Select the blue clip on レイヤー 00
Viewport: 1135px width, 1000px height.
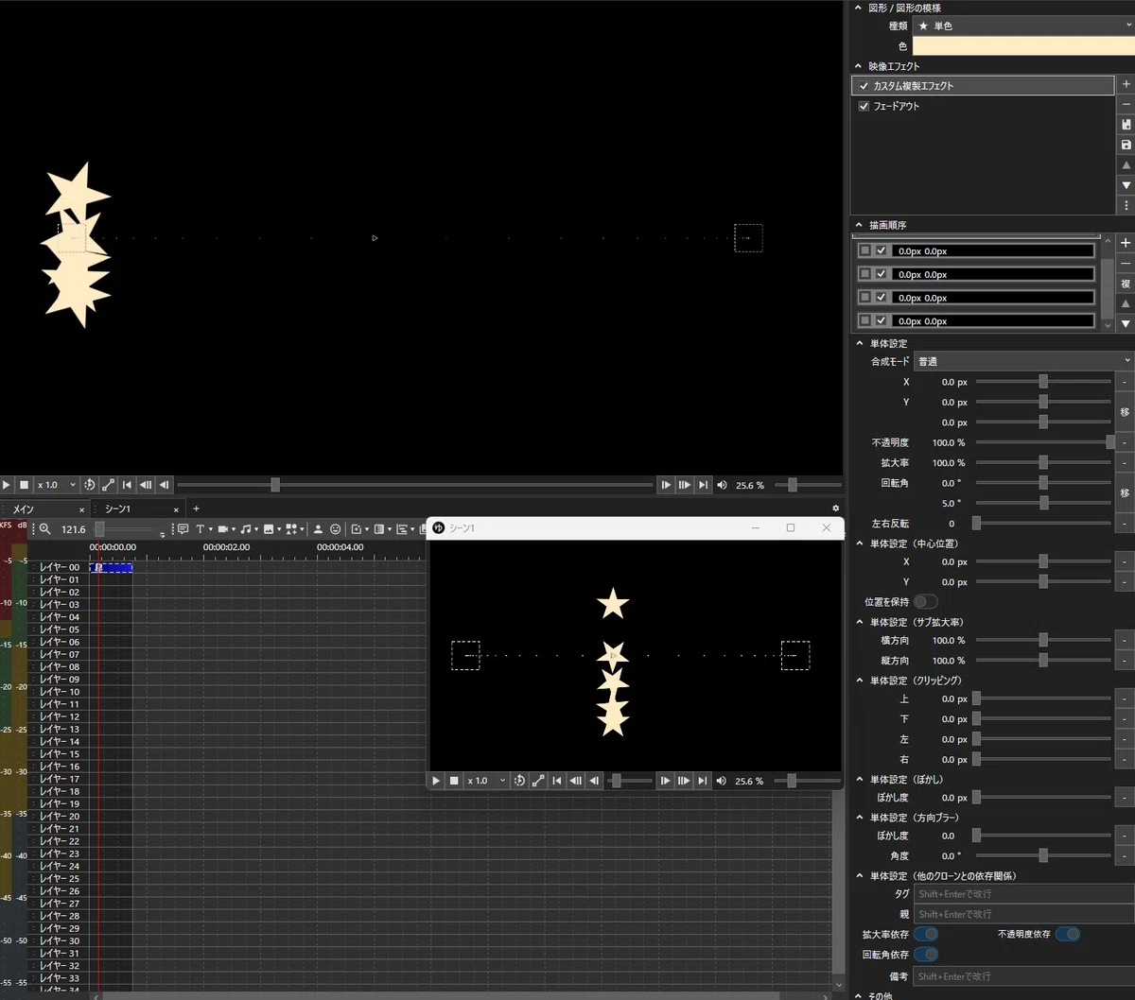tap(111, 567)
